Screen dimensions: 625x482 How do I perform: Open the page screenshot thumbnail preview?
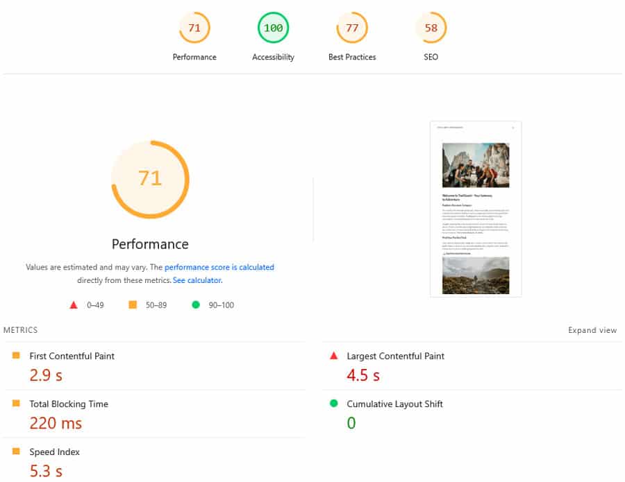[x=476, y=208]
